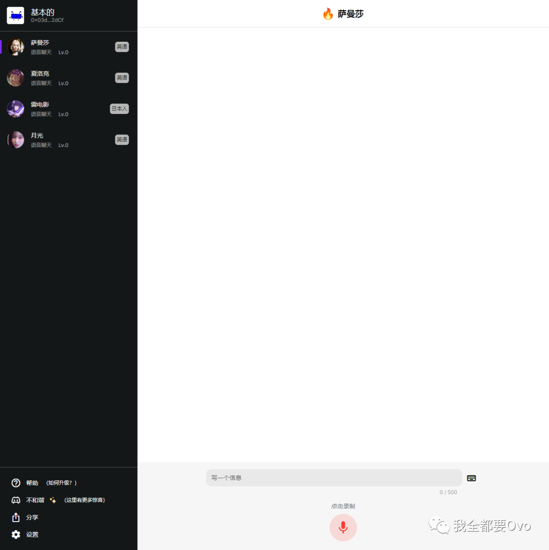This screenshot has width=549, height=550.
Task: Click the 日本人 badge next to 雷电影
Action: (119, 108)
